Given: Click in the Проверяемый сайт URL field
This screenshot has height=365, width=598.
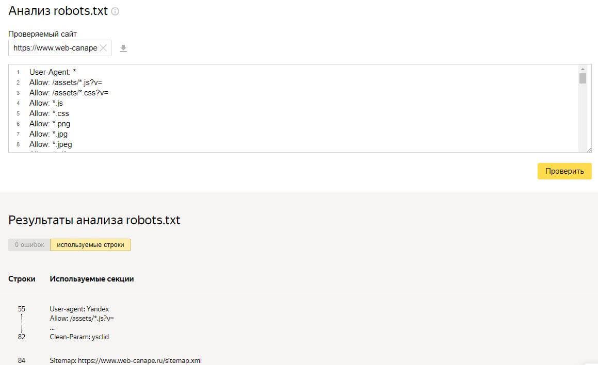Looking at the screenshot, I should pos(54,48).
